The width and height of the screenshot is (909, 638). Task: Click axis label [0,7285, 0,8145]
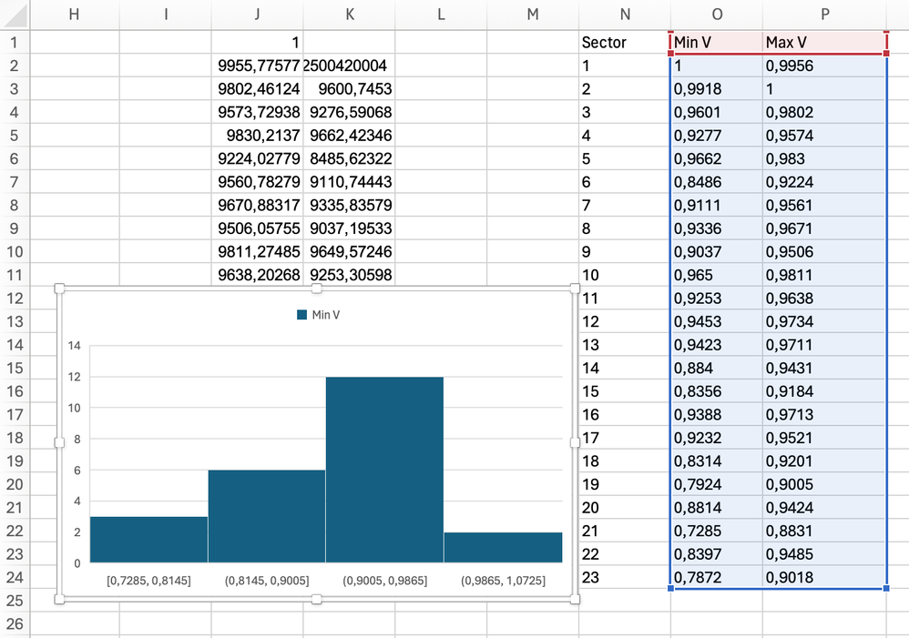(148, 581)
